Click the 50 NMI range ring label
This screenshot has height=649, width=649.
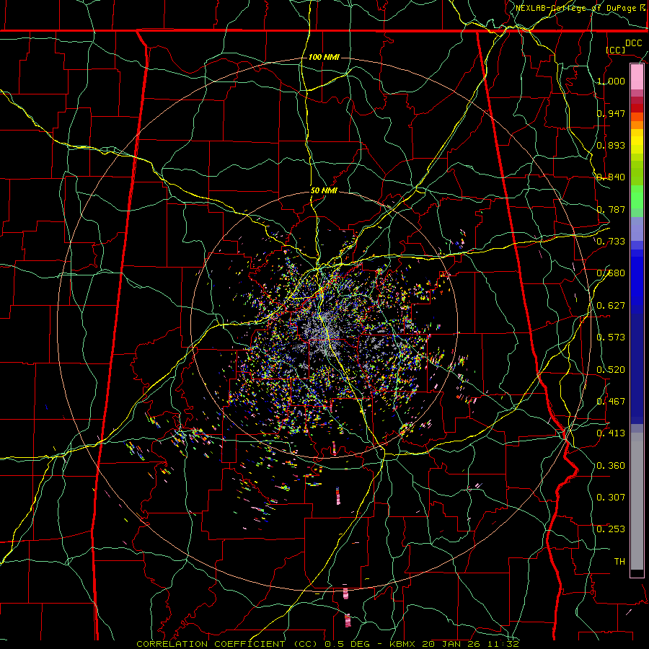tap(324, 191)
